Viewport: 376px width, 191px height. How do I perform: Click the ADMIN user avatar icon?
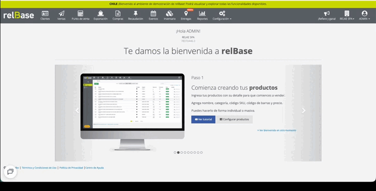[365, 13]
